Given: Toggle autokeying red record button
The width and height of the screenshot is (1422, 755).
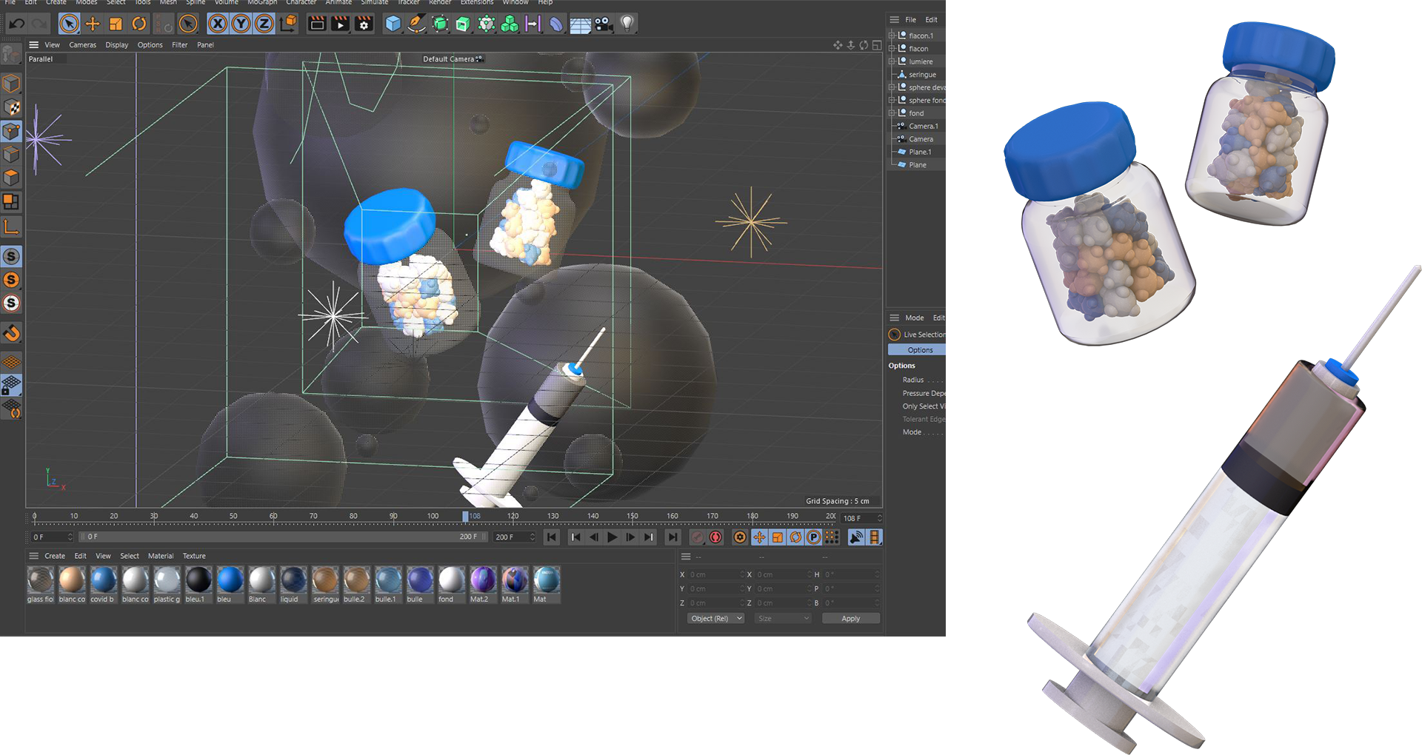Looking at the screenshot, I should [x=715, y=537].
